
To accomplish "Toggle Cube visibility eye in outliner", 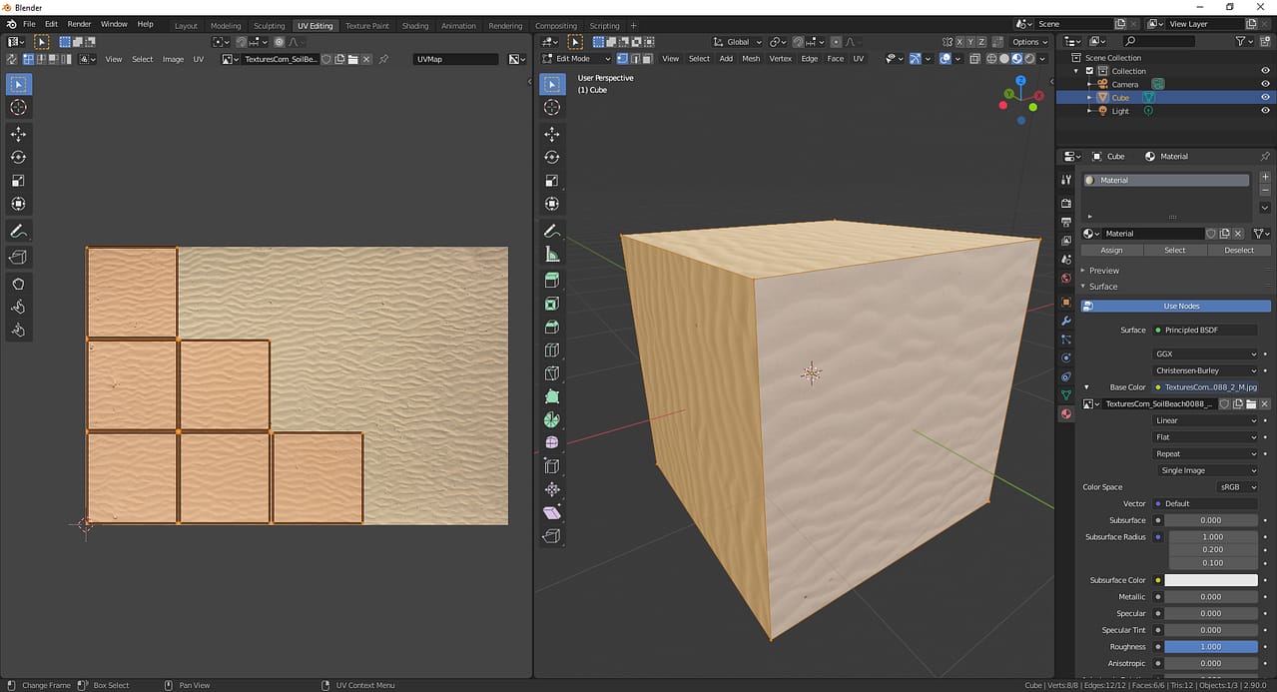I will coord(1265,98).
